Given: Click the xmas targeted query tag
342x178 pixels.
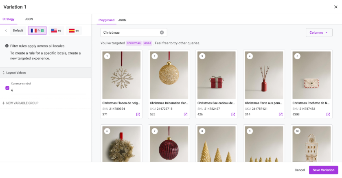Looking at the screenshot, I should (x=147, y=43).
